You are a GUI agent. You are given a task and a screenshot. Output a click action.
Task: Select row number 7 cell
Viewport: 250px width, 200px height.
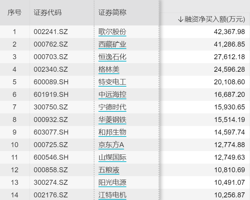pos(15,107)
